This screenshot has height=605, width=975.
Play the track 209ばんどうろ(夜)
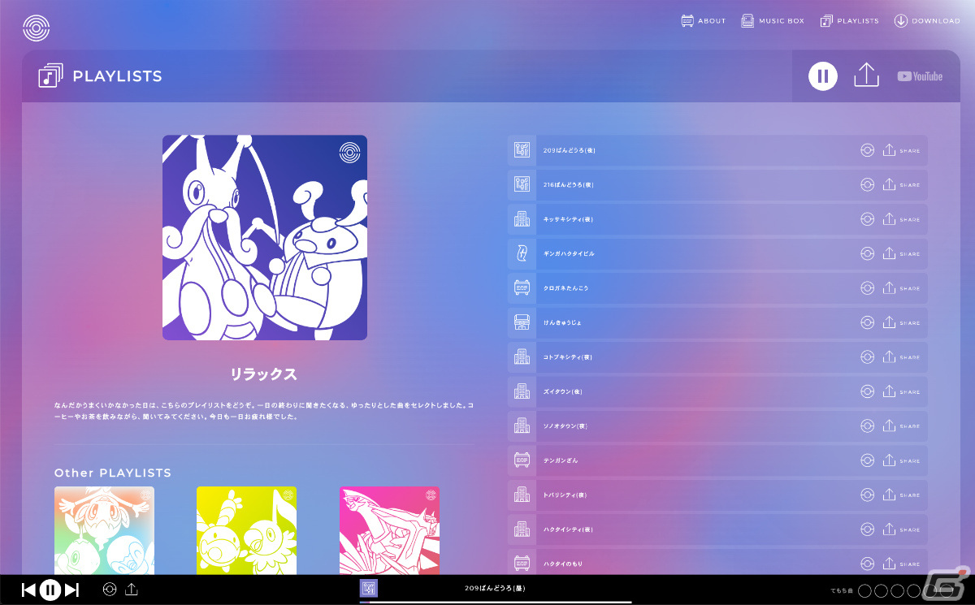tap(717, 150)
